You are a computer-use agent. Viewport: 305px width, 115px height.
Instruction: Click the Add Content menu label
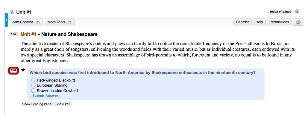(23, 22)
